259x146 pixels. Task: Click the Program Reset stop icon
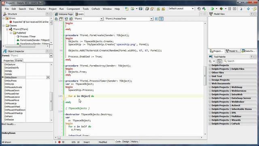point(234,9)
